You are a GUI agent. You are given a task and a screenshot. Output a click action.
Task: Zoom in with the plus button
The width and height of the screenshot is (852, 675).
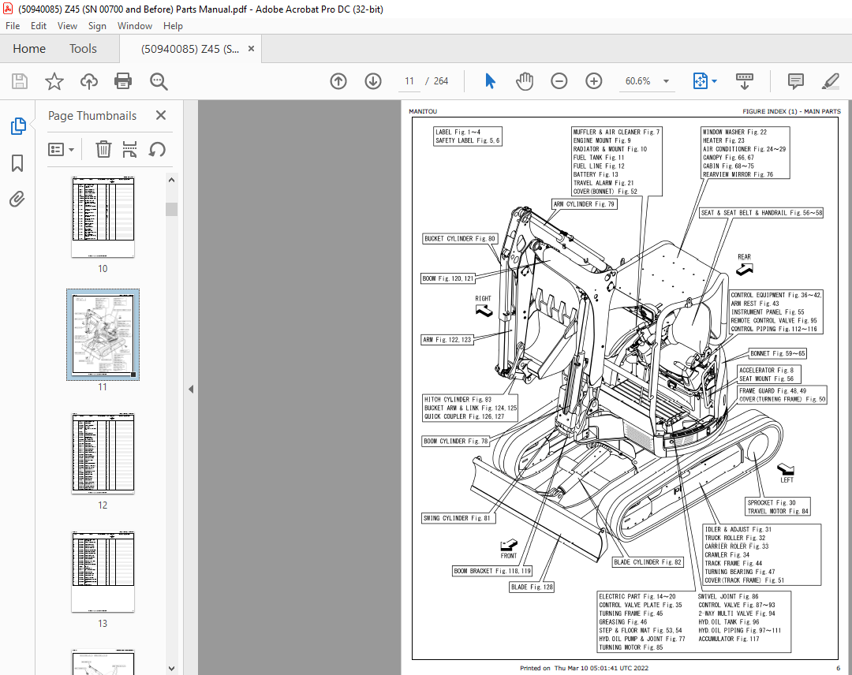click(x=593, y=81)
